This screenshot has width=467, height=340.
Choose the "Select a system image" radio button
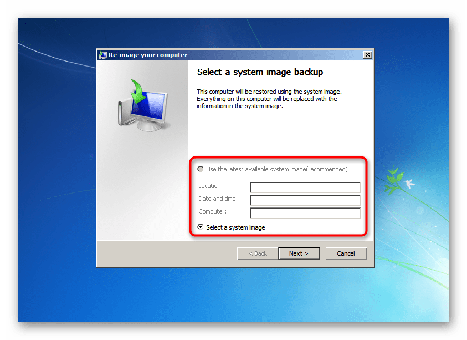[201, 227]
